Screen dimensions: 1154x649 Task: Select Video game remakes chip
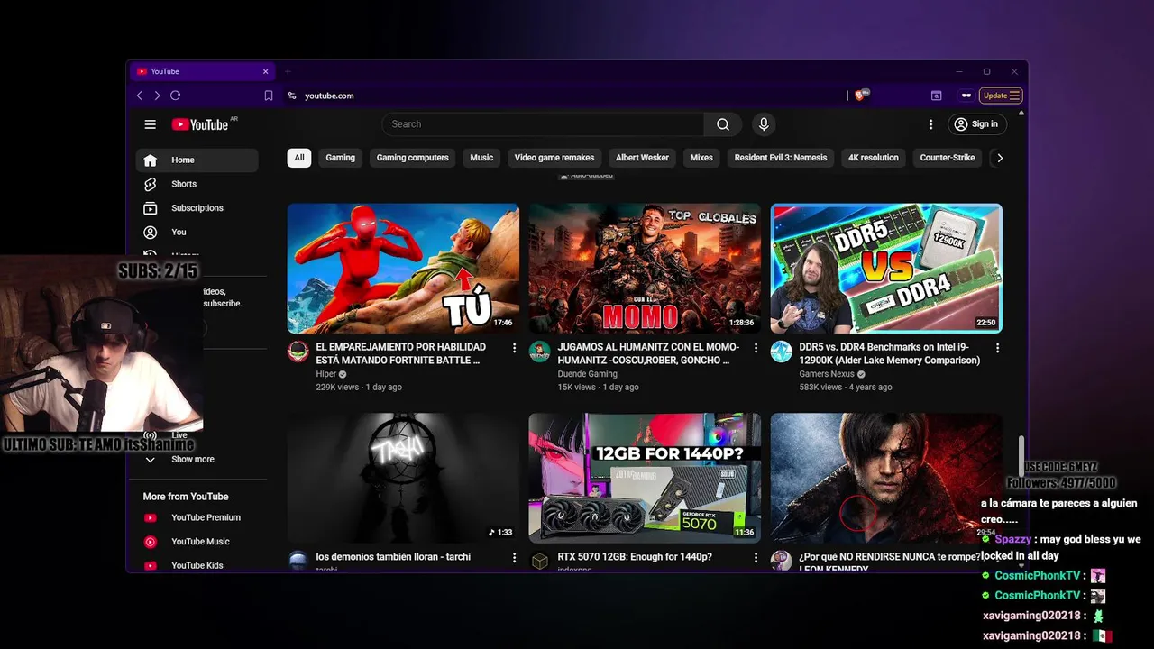tap(554, 158)
